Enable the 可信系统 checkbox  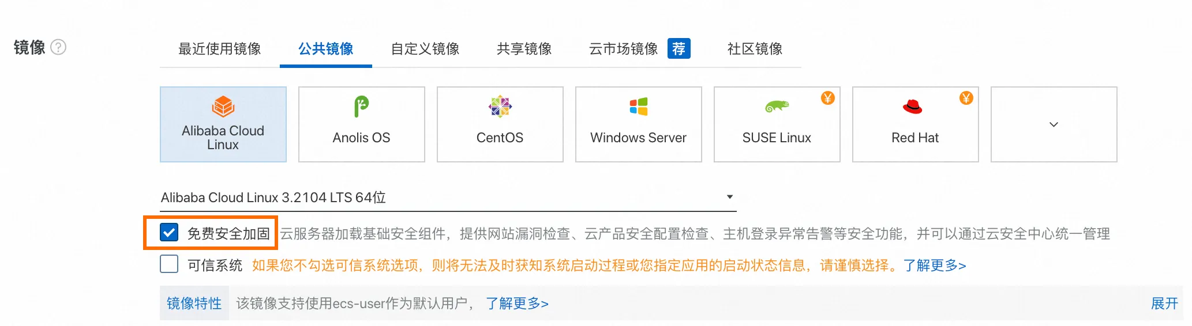click(169, 264)
